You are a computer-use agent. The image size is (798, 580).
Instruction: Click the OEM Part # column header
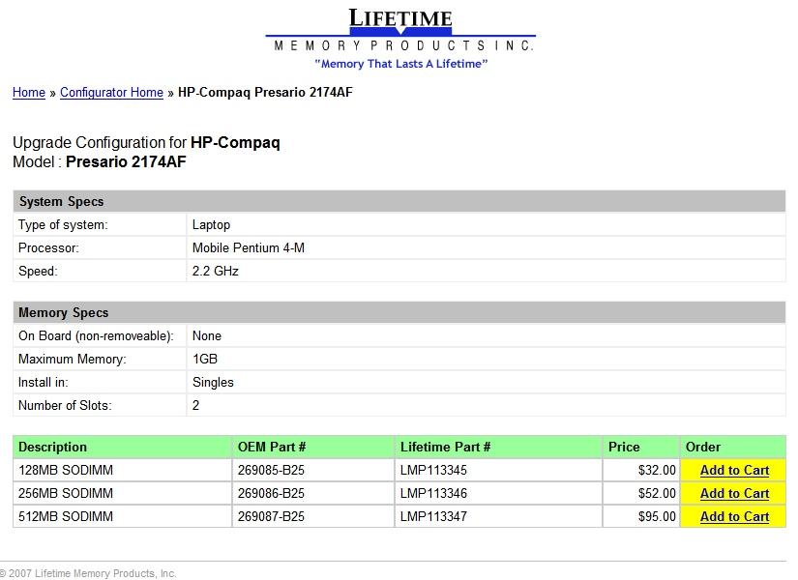(x=313, y=447)
